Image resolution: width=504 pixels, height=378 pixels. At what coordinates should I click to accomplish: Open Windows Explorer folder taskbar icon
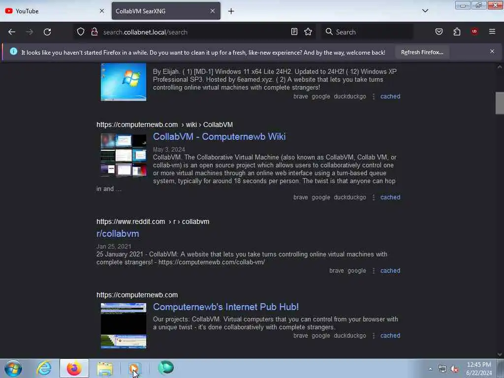(x=105, y=369)
